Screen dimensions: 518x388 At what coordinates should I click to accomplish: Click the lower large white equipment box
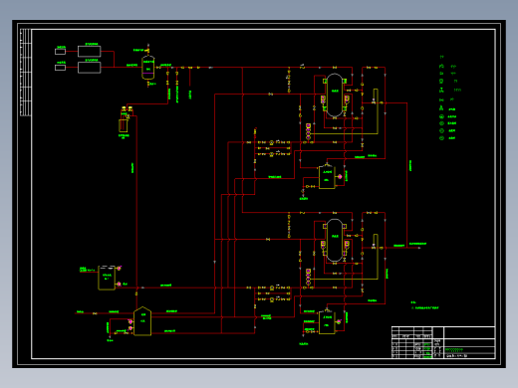90,68
